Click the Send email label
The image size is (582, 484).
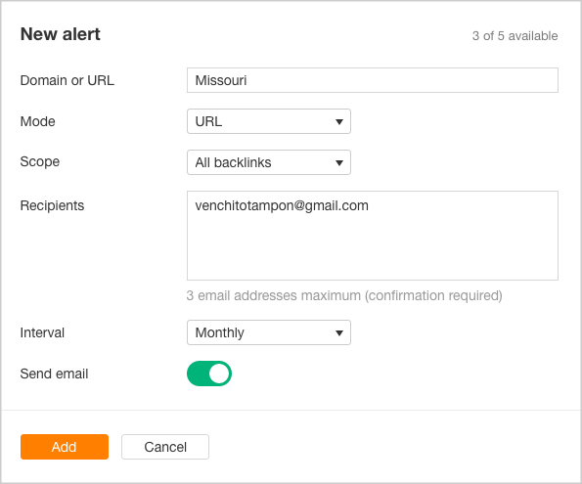(54, 374)
